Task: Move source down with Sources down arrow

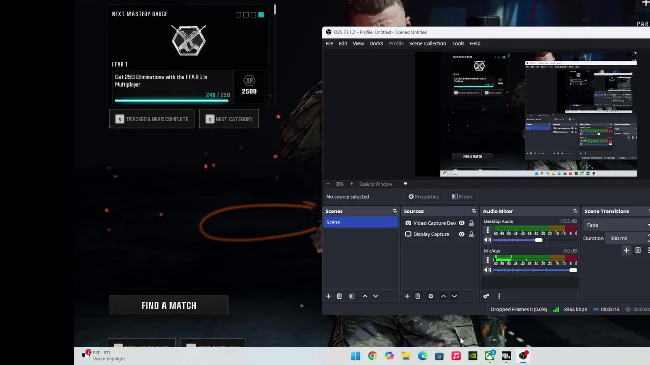Action: click(x=454, y=296)
